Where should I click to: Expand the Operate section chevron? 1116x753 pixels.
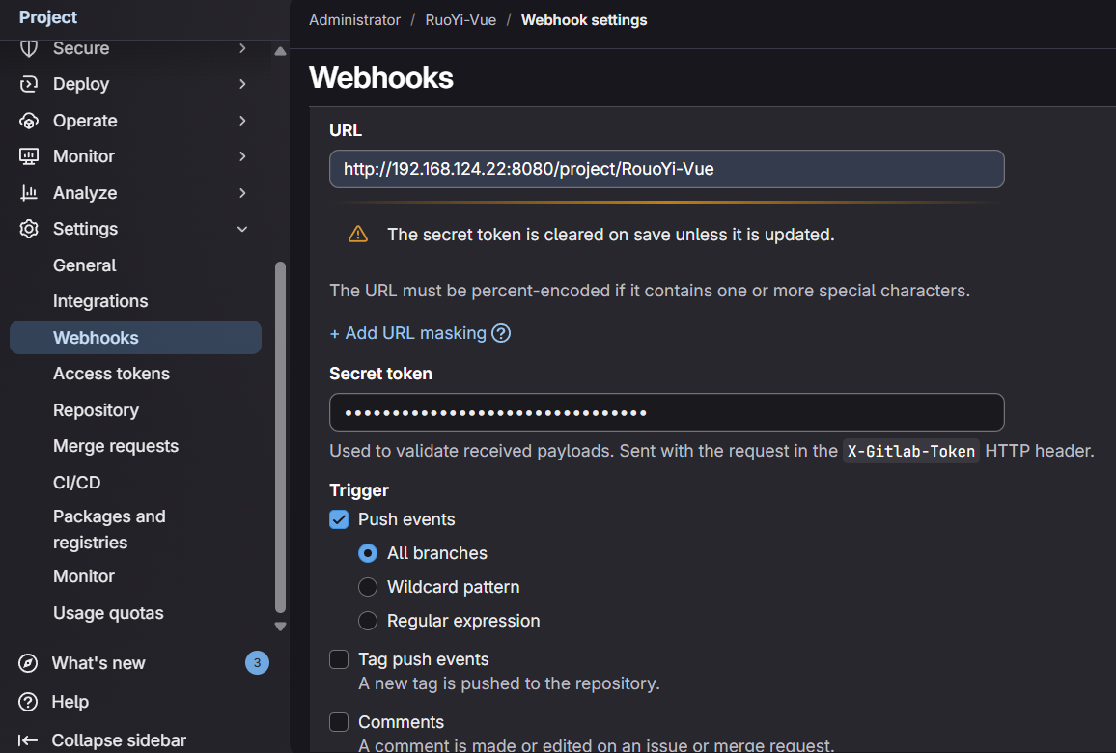tap(242, 121)
